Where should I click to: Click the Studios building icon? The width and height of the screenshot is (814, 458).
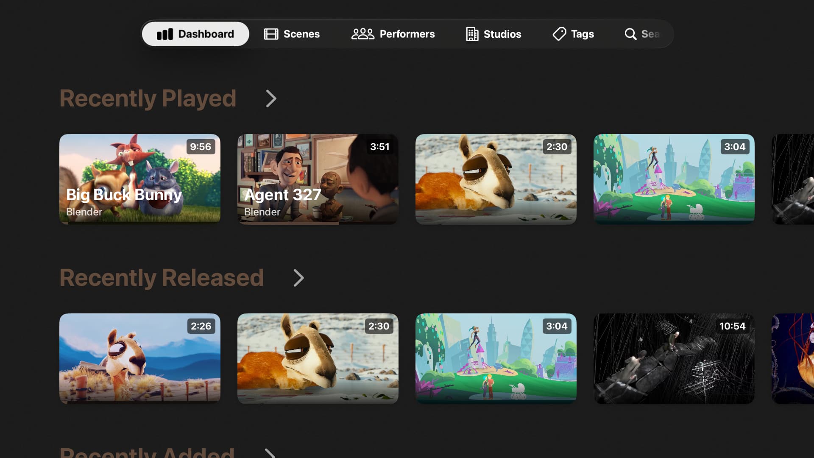[472, 34]
